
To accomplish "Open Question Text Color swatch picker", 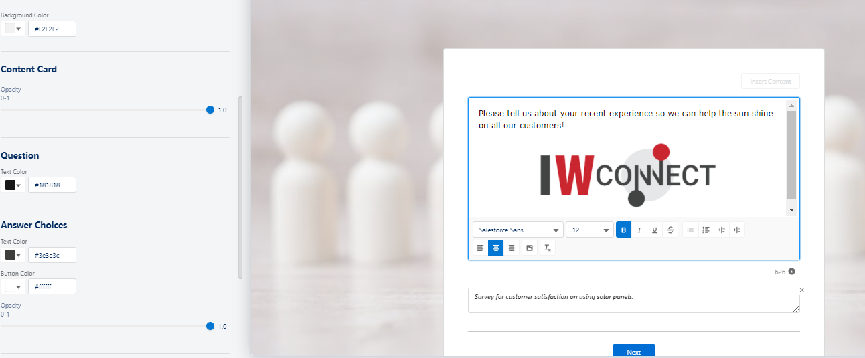I will (13, 185).
